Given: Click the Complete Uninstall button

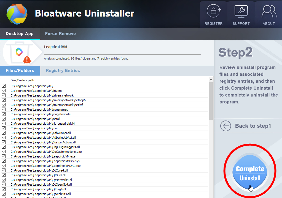Looking at the screenshot, I should 250,173.
